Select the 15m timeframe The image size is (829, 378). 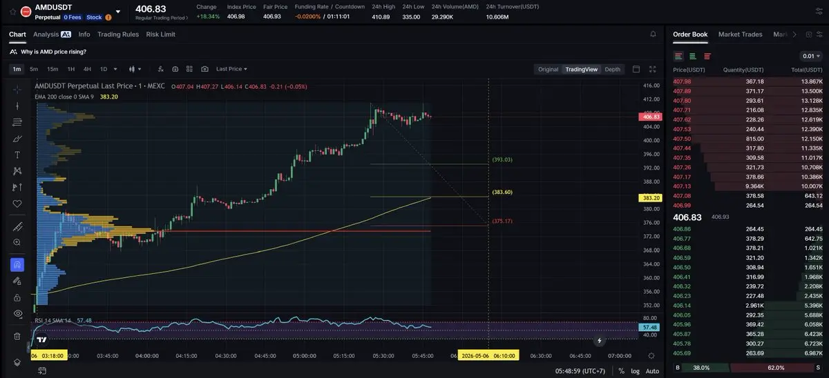53,69
